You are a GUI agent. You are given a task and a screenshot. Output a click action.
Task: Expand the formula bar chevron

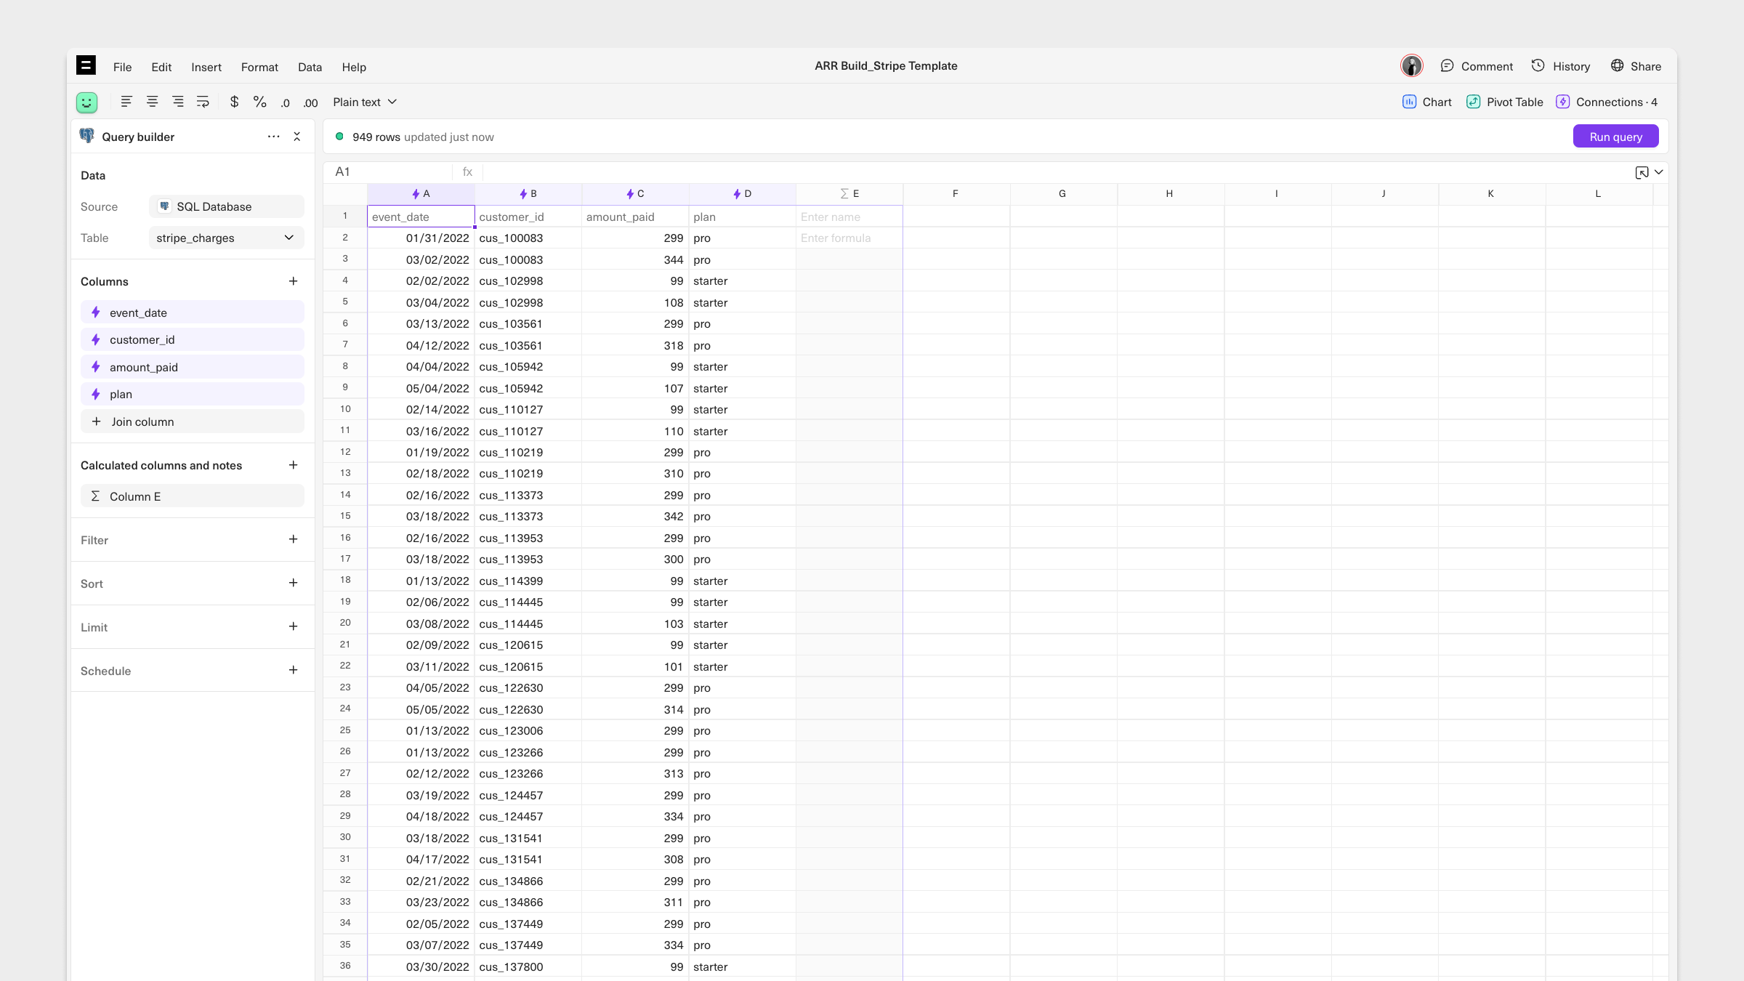tap(1659, 172)
